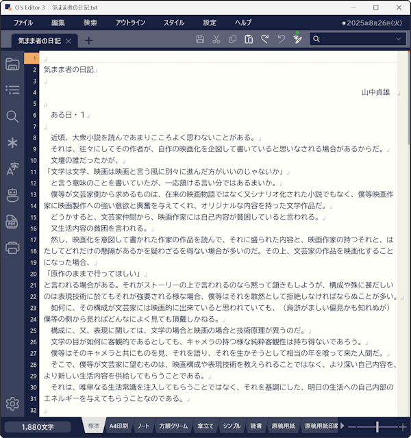Export document as PDF
The height and width of the screenshot is (438, 411).
[x=12, y=221]
